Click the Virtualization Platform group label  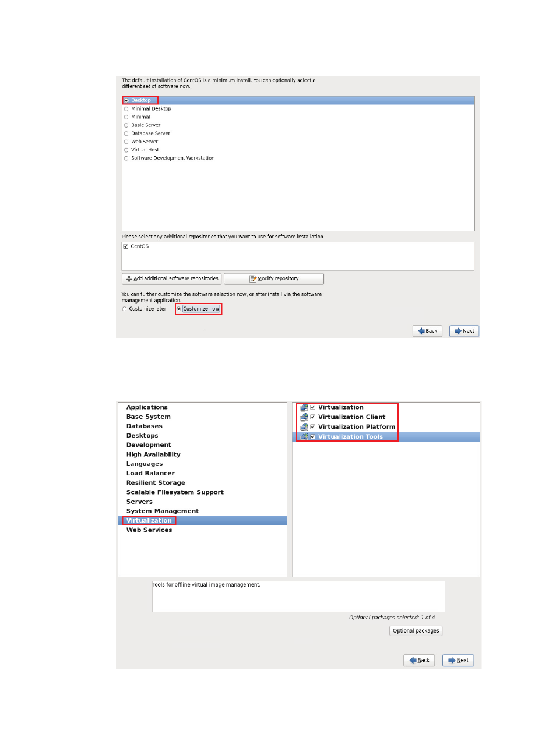pyautogui.click(x=357, y=426)
